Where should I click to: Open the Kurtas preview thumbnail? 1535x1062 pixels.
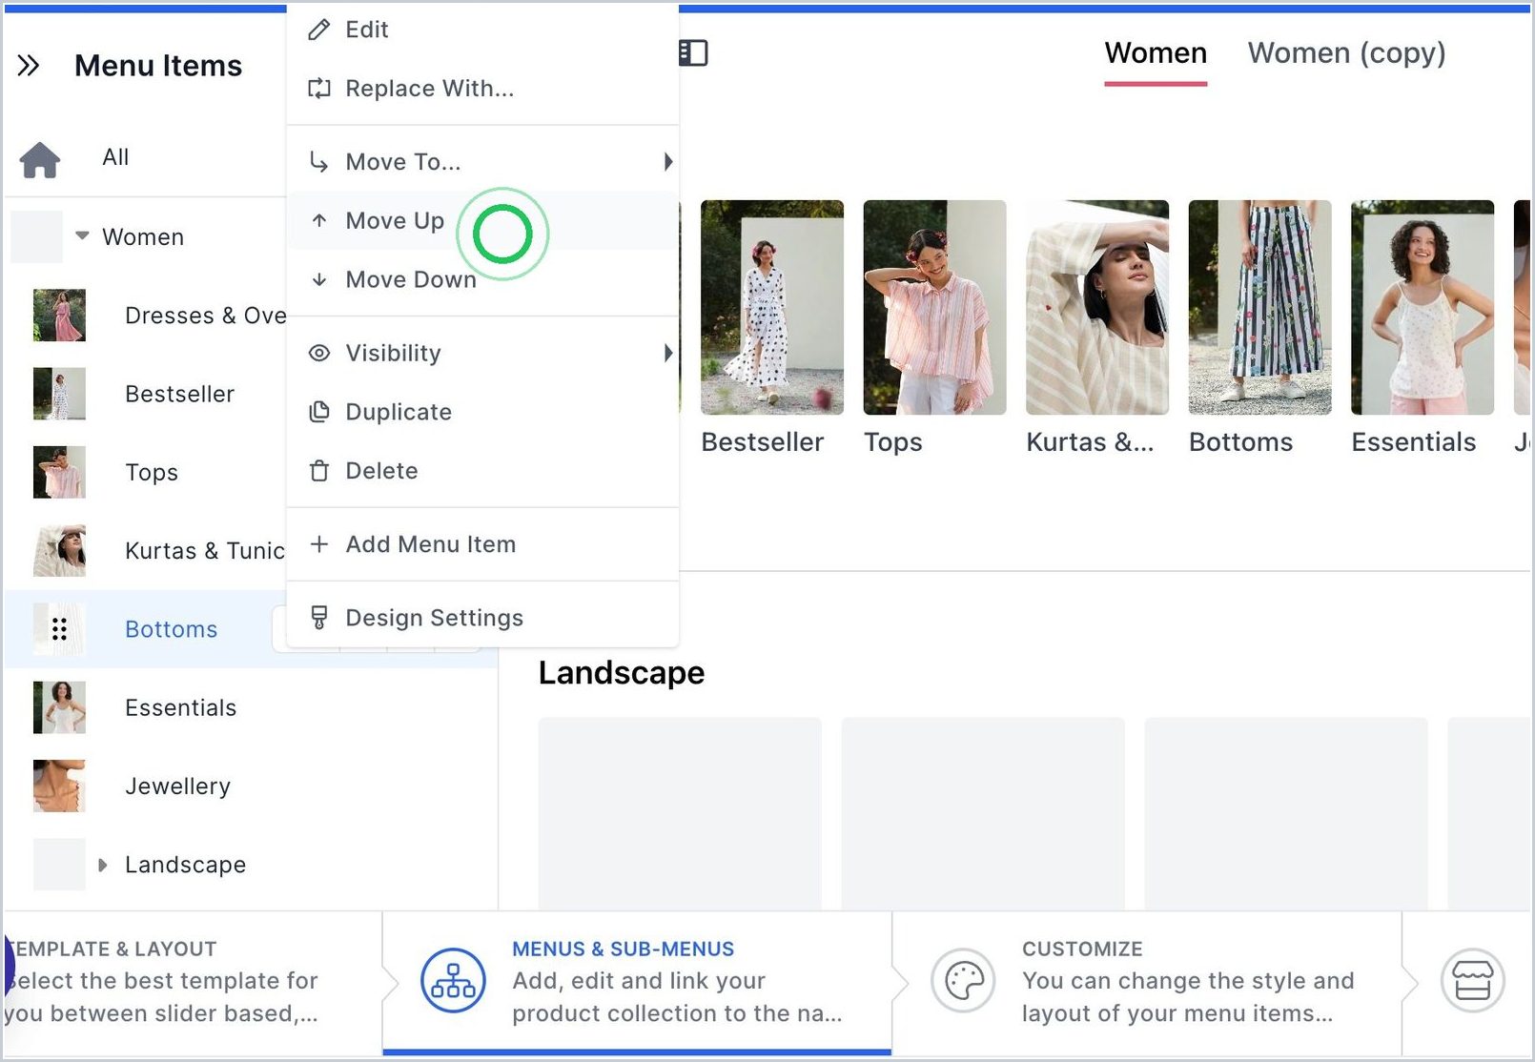[x=1097, y=307]
